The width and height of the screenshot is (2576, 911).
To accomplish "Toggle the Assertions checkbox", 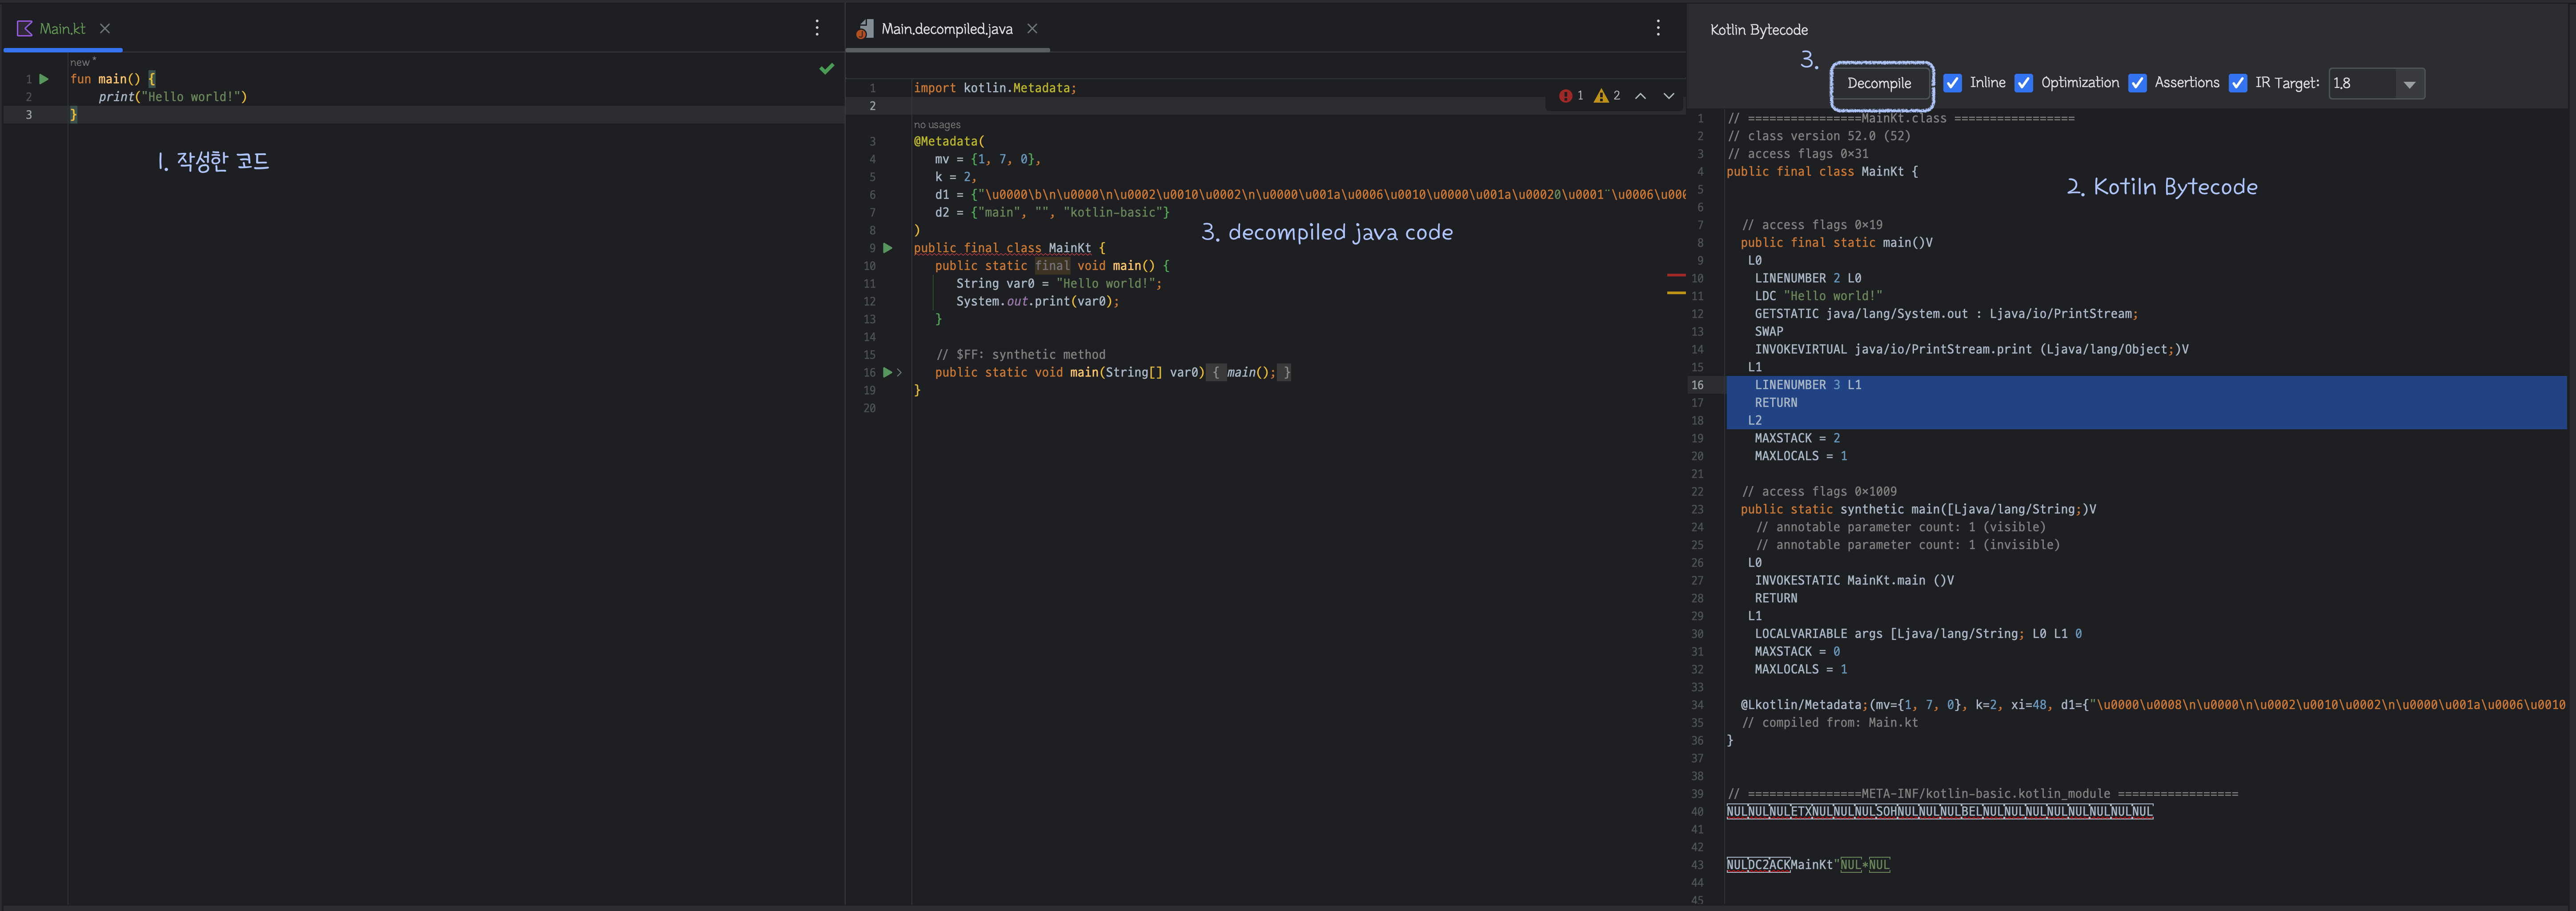I will (x=2138, y=83).
